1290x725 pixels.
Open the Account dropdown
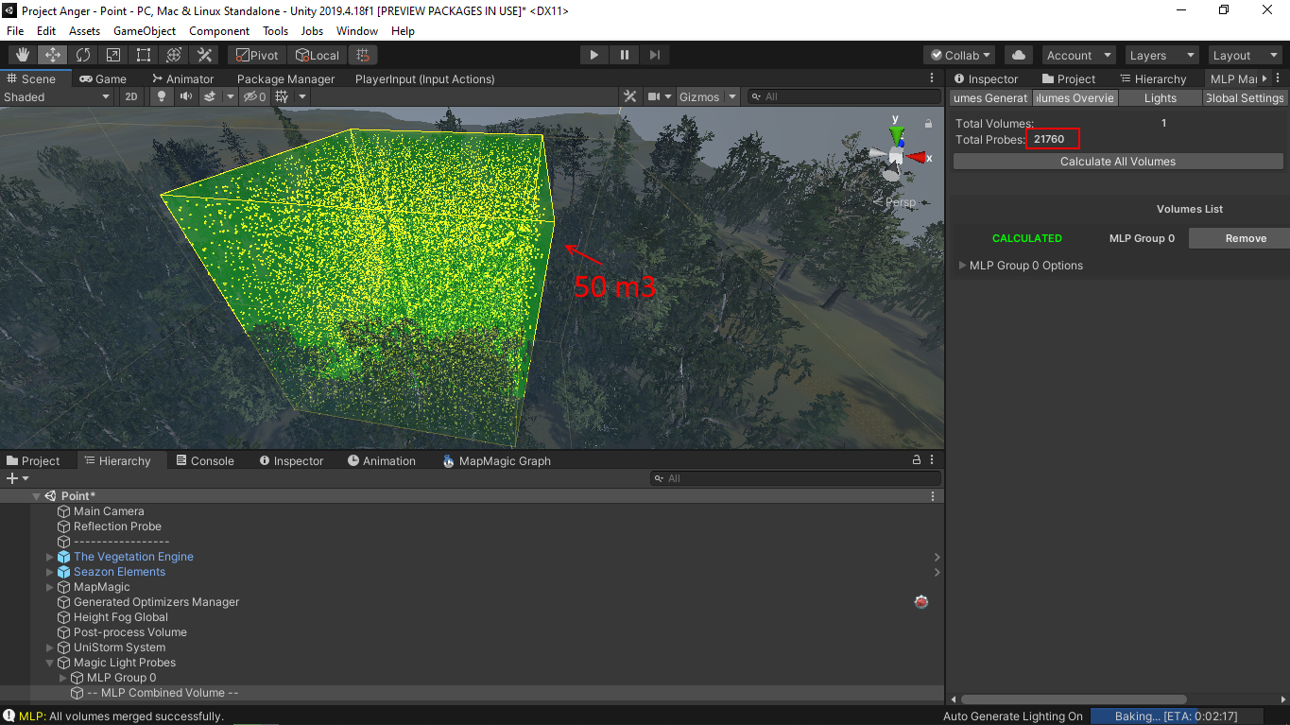[x=1077, y=55]
